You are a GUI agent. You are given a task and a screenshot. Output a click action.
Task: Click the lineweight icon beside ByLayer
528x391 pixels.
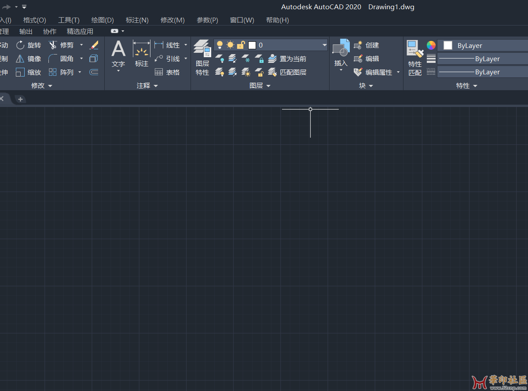coord(431,58)
